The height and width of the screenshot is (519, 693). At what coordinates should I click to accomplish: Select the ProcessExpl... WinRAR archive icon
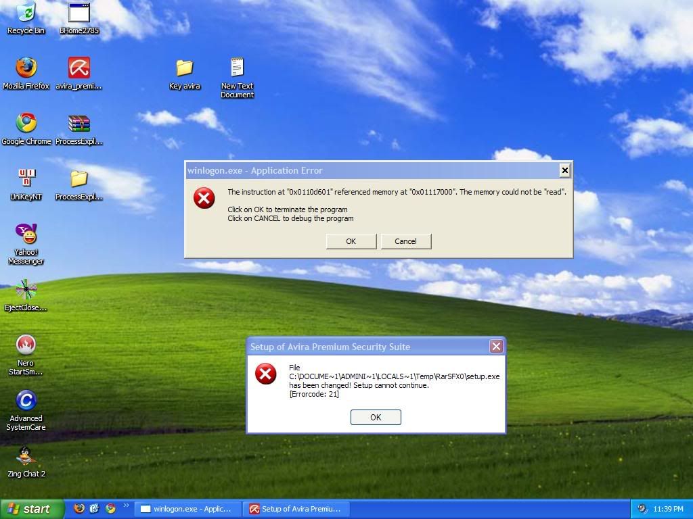coord(79,130)
